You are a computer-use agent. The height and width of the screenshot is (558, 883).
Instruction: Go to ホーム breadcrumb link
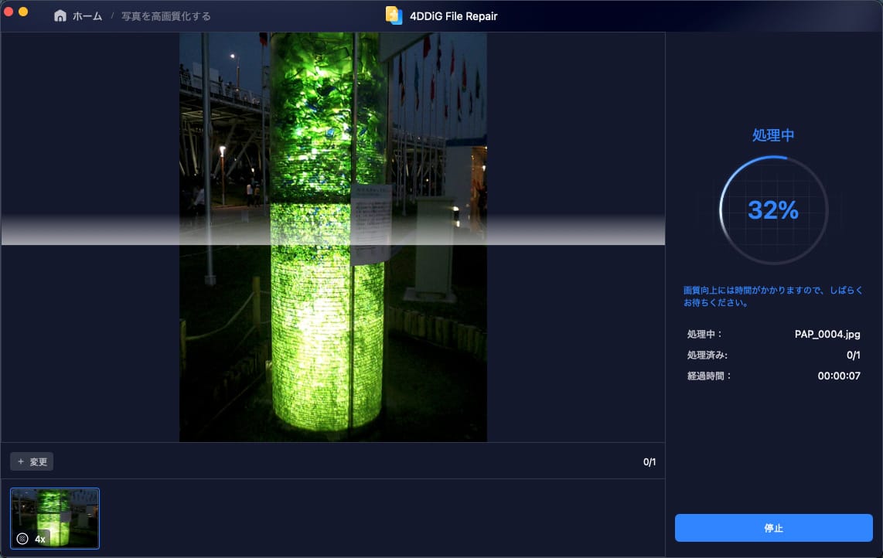pyautogui.click(x=87, y=16)
